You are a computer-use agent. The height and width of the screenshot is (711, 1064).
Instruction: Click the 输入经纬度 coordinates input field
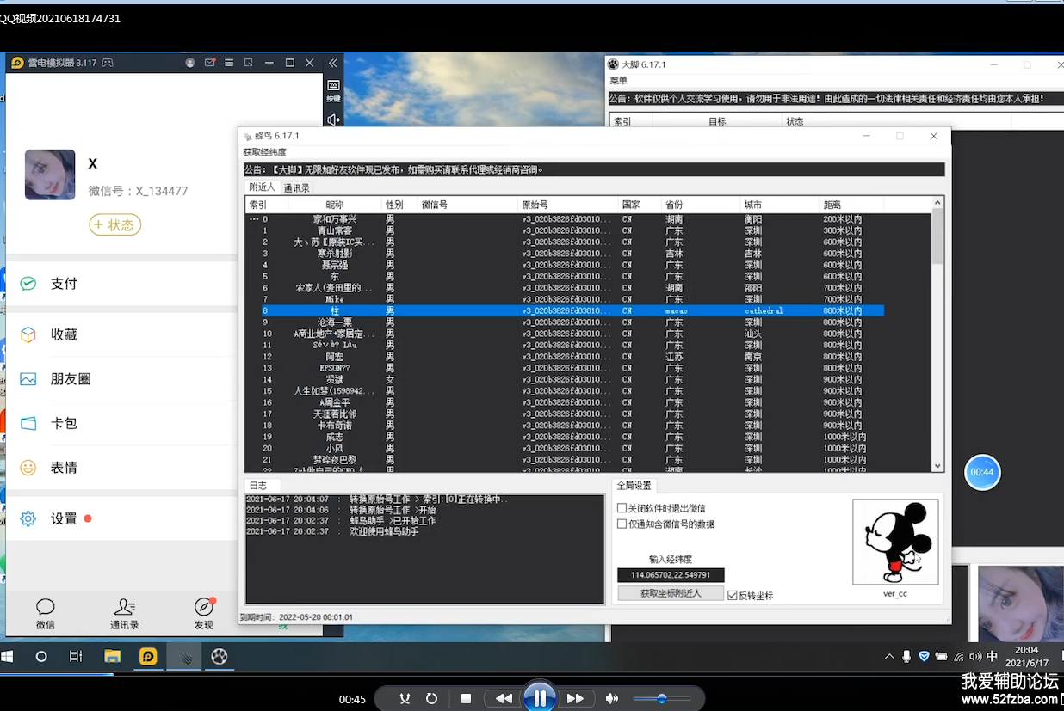click(671, 575)
